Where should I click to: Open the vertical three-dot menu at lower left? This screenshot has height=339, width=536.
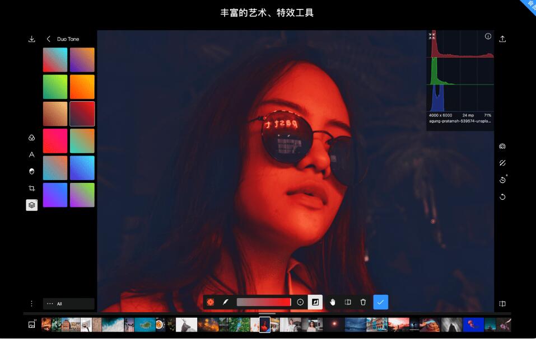(x=31, y=304)
